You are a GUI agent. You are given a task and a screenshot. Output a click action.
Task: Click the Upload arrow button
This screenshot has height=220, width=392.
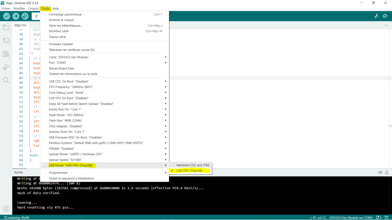[16, 16]
